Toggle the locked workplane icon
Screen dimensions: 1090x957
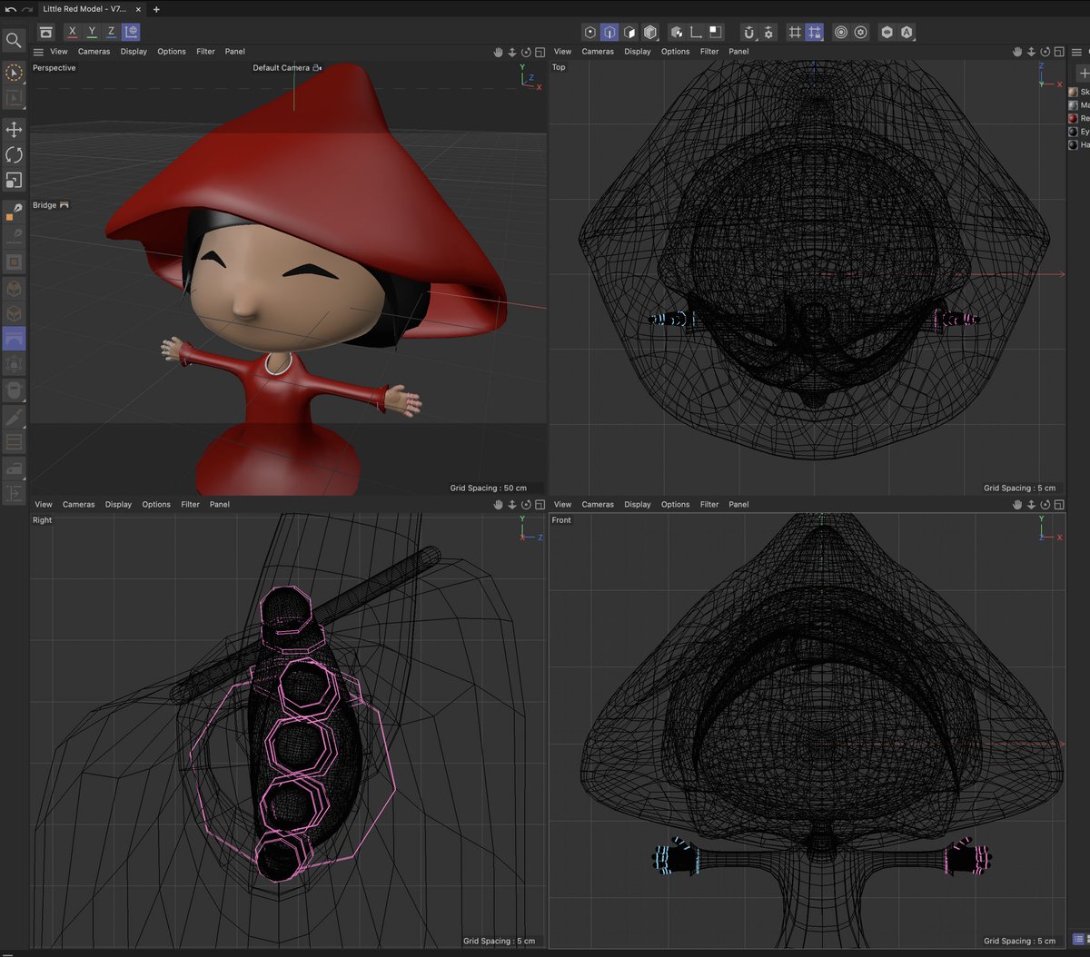coord(815,32)
